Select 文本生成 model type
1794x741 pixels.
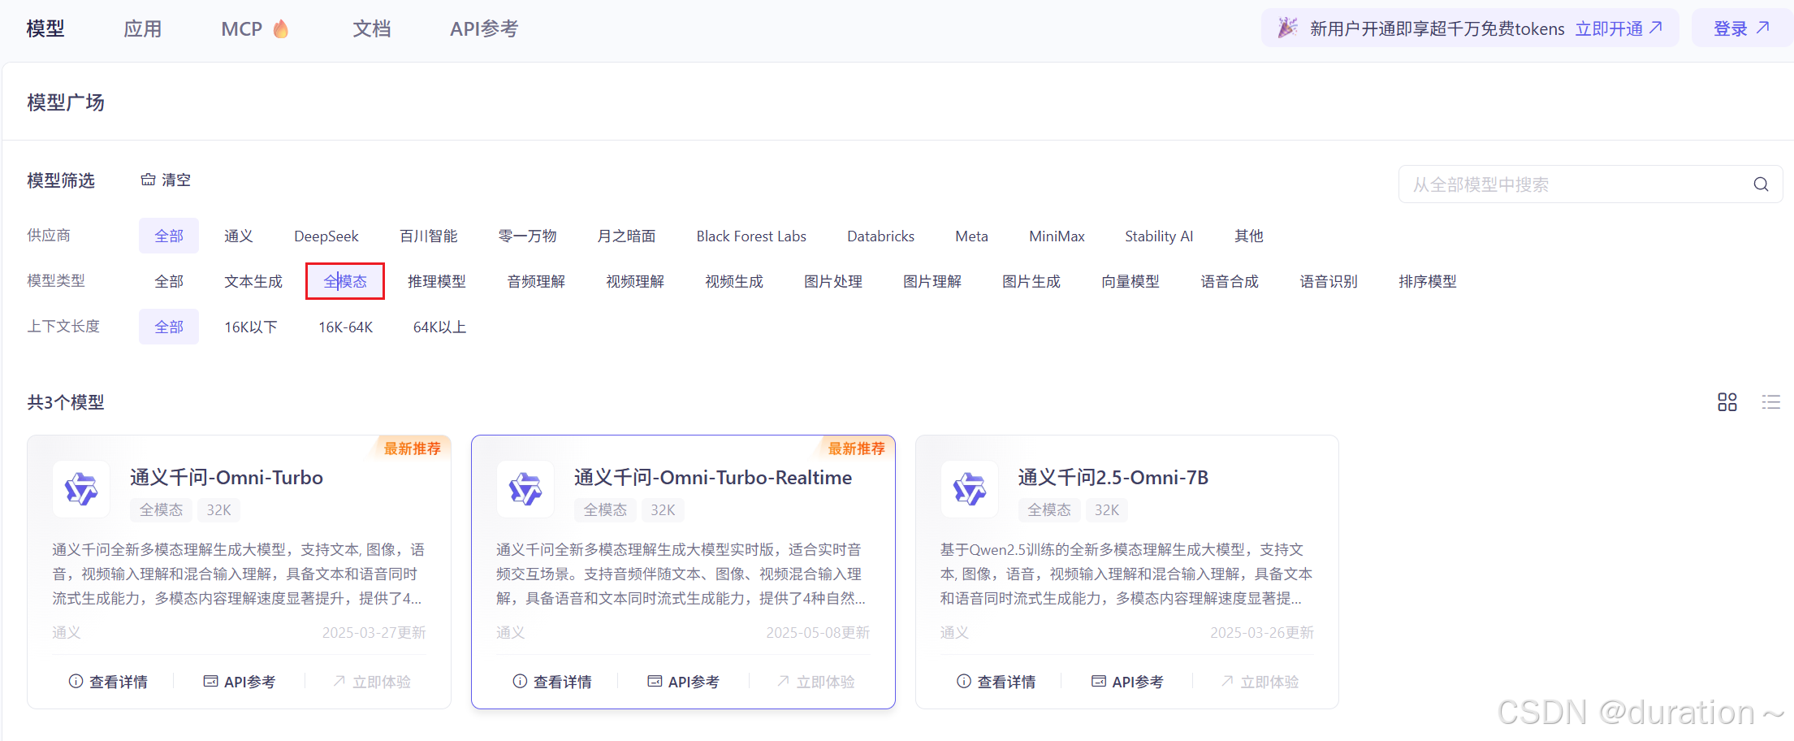253,281
